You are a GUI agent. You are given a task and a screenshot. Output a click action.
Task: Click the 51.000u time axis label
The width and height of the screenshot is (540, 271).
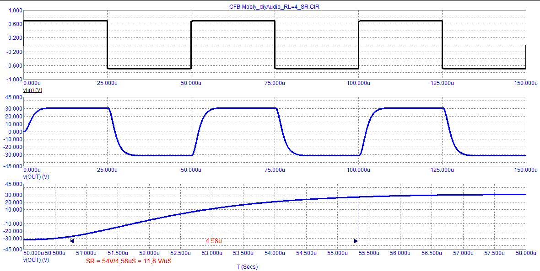point(86,254)
